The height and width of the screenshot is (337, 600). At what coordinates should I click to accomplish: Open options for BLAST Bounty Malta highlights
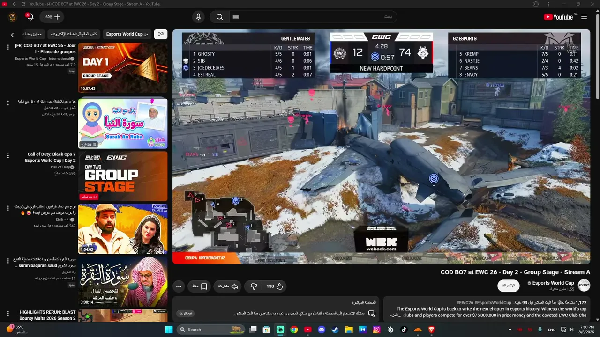click(7, 313)
